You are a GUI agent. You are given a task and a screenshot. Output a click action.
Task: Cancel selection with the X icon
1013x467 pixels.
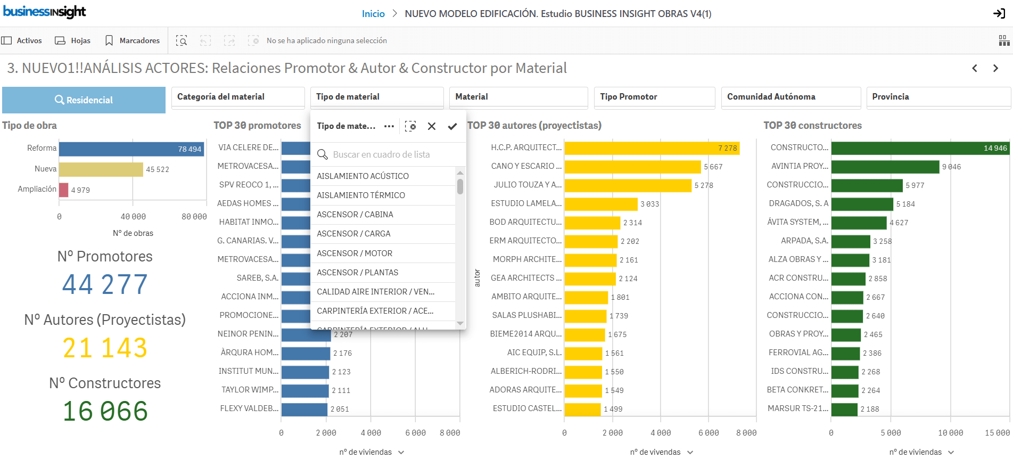tap(432, 126)
